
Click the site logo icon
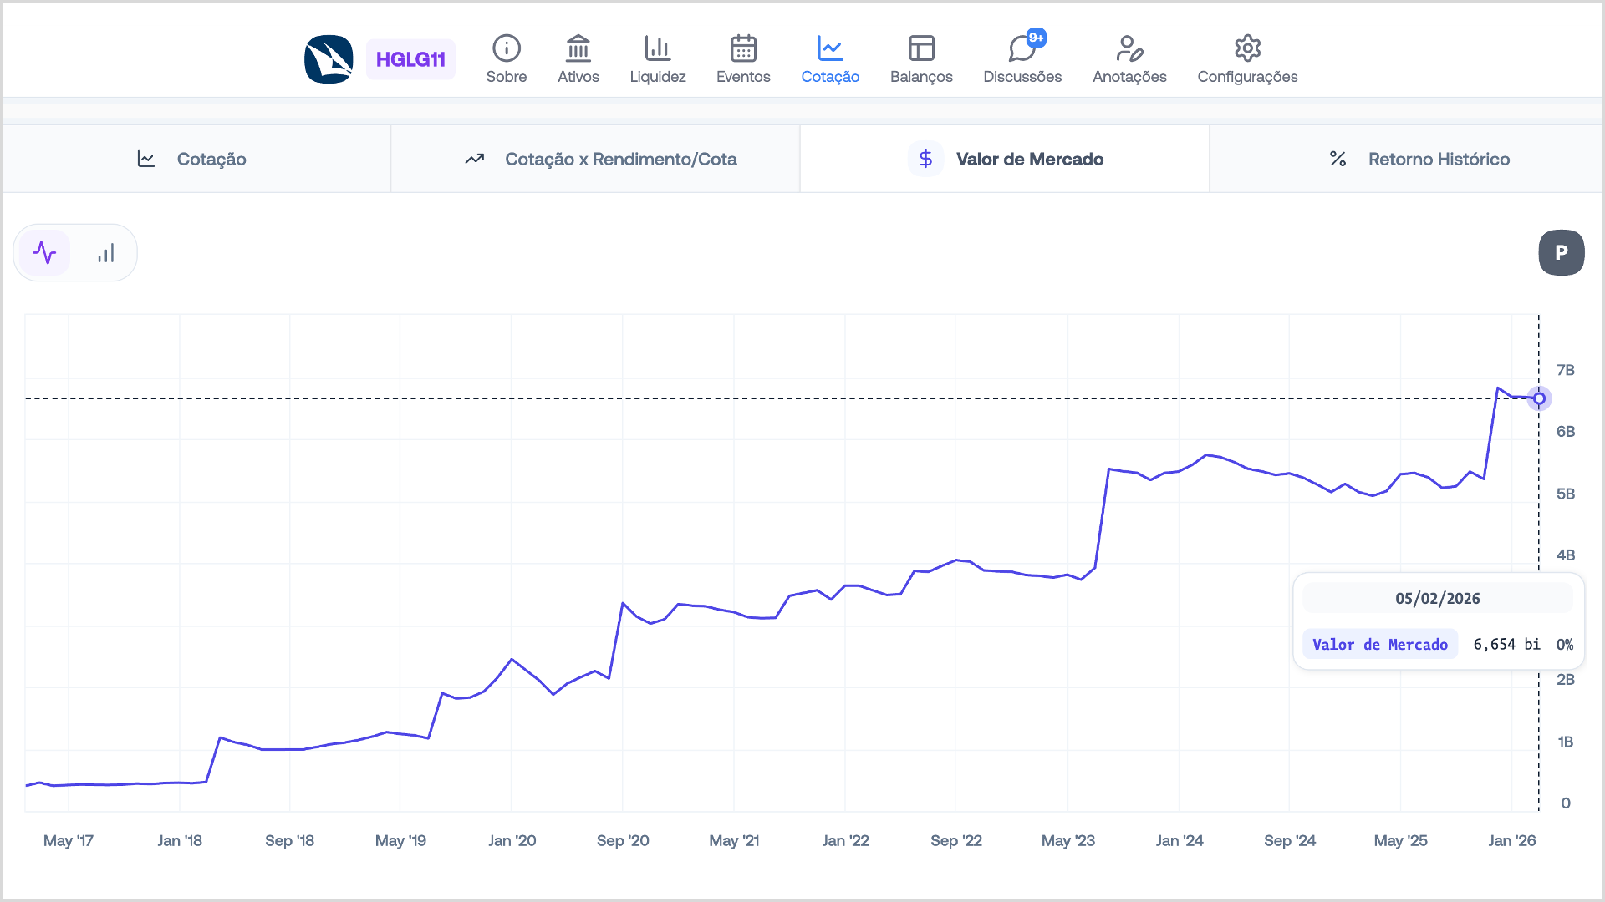[x=329, y=59]
